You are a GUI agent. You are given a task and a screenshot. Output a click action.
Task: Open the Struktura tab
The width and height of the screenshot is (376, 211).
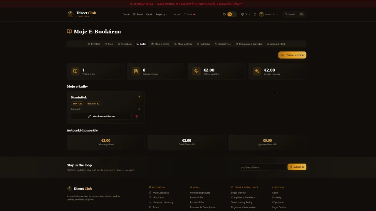[x=125, y=44]
